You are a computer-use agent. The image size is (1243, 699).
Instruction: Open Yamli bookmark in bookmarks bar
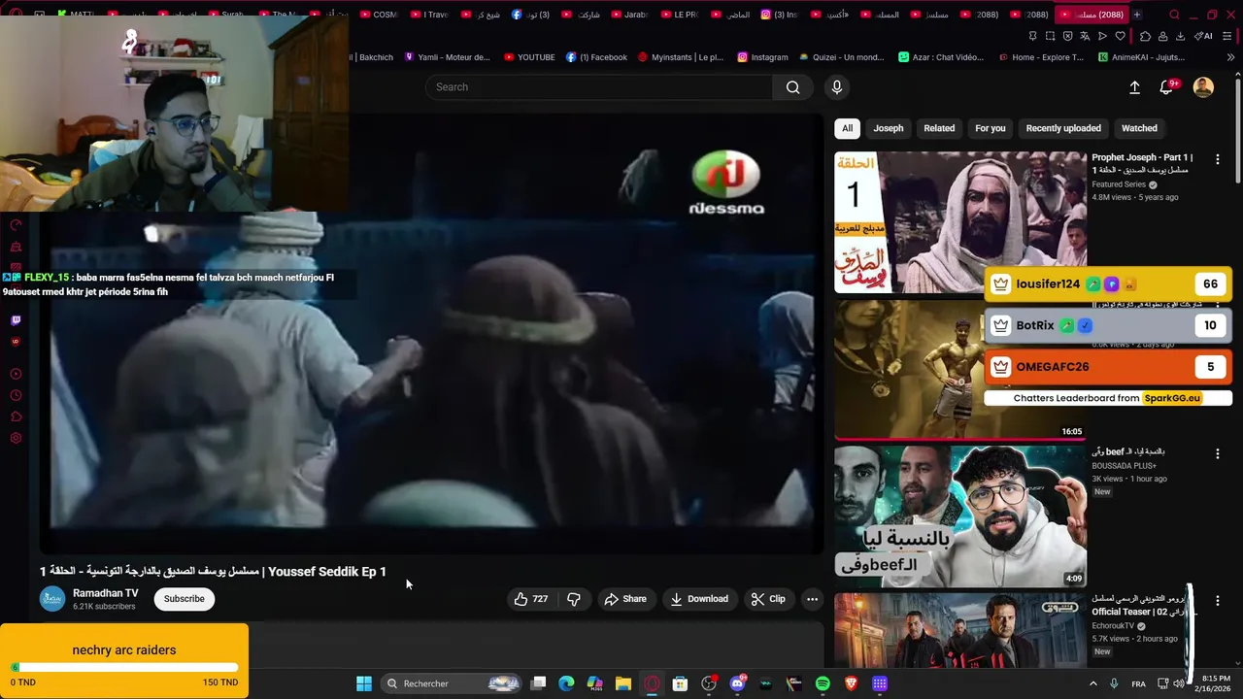click(447, 57)
